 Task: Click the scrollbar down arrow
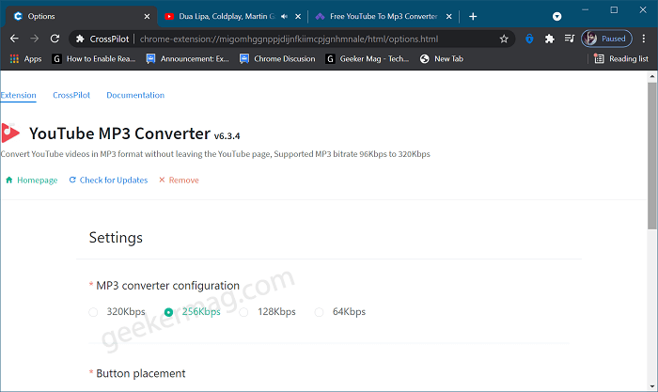[x=652, y=386]
